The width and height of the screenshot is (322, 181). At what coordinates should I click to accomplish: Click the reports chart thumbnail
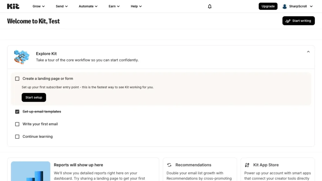tap(31, 171)
